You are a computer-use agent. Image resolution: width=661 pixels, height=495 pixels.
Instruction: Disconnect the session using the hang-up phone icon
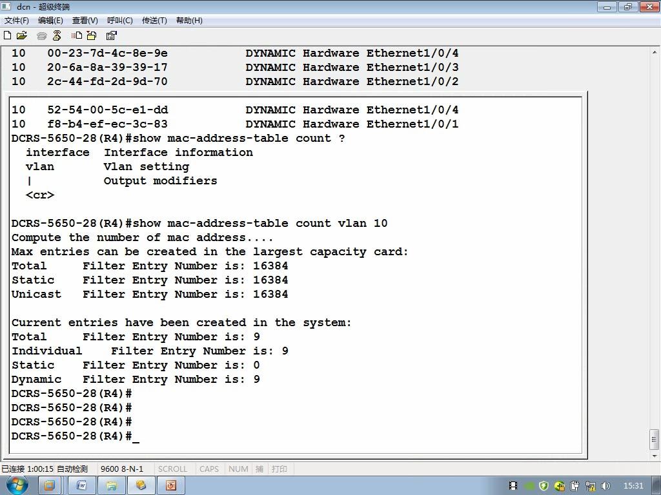(57, 35)
